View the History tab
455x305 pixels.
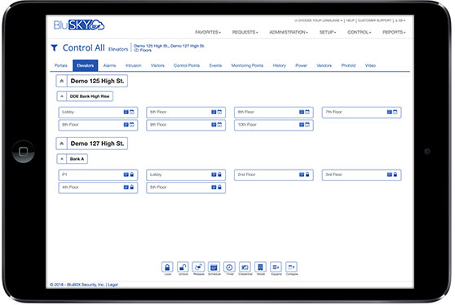280,65
